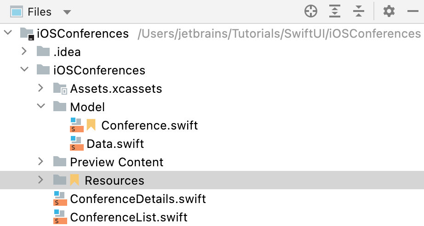
Task: Expand the Assets.xcassets node
Action: [x=40, y=88]
